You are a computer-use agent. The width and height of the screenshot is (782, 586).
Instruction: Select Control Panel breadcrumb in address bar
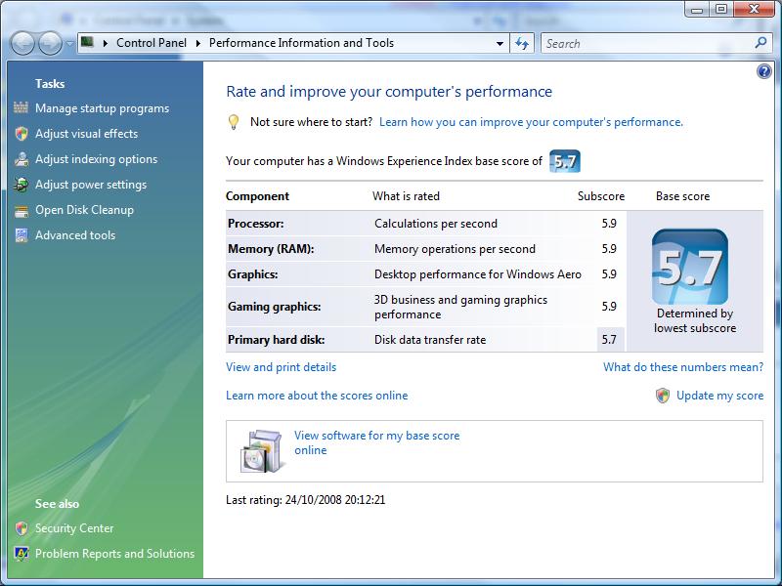point(152,43)
